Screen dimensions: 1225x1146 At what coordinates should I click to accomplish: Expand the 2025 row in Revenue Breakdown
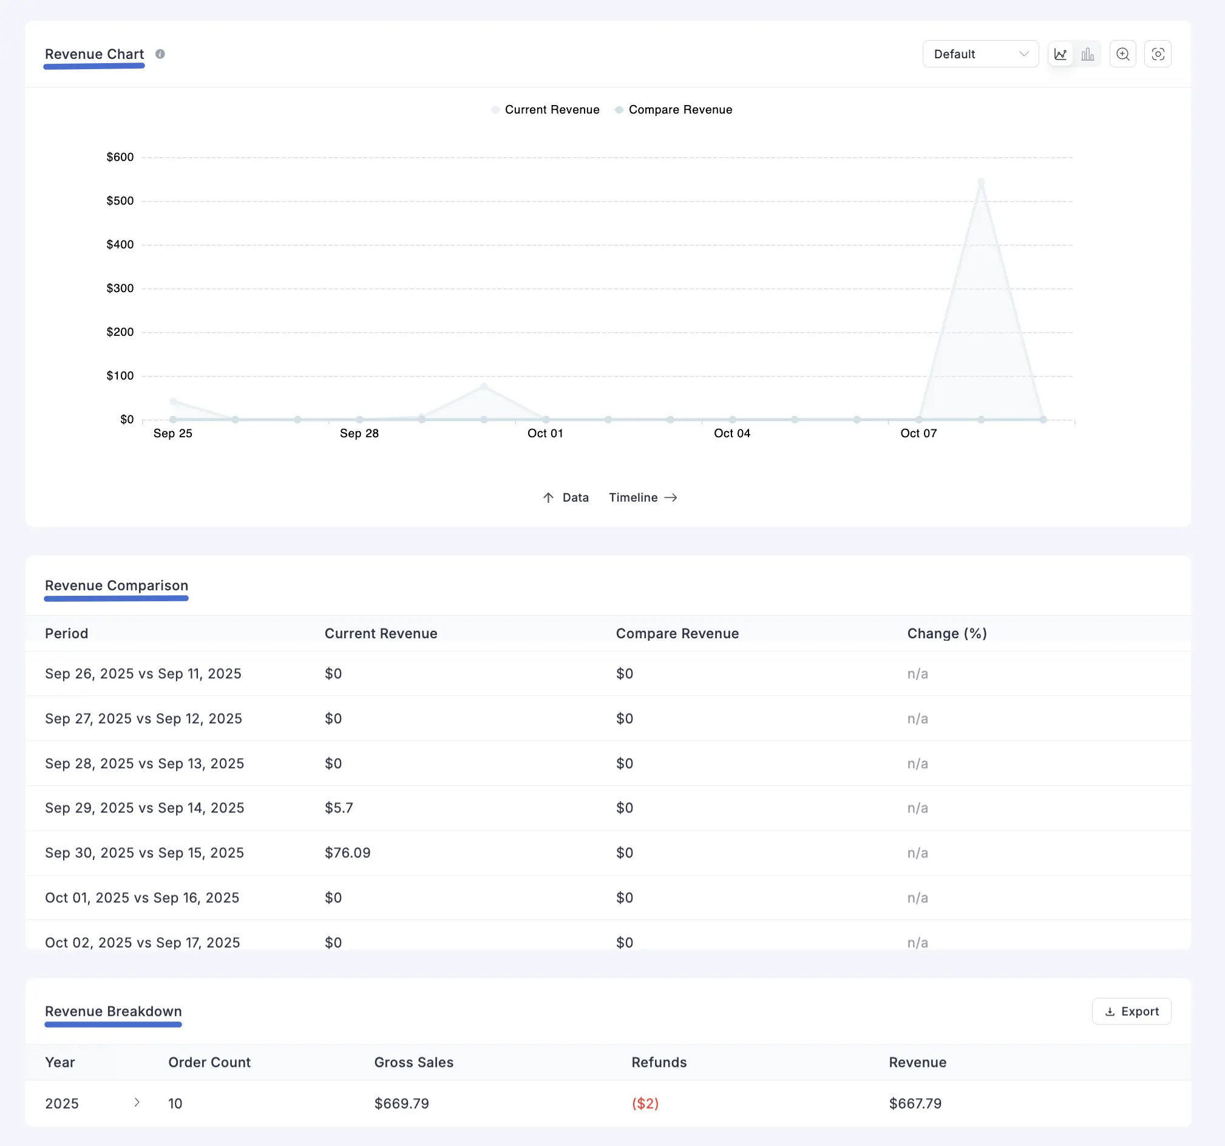(137, 1103)
